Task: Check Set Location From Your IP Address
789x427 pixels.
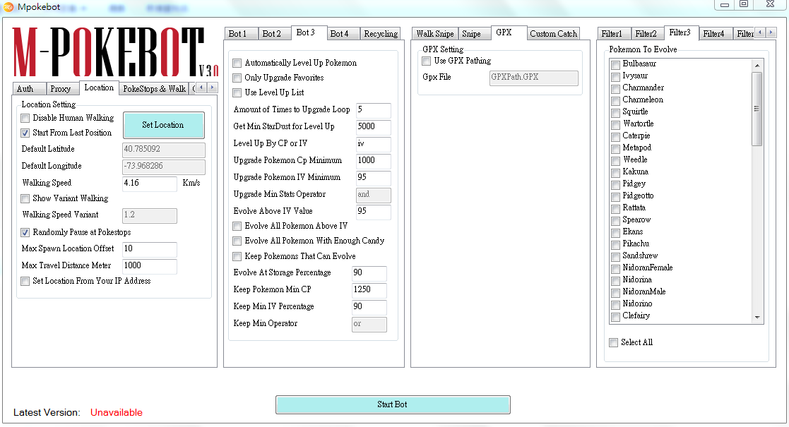Action: [x=25, y=281]
